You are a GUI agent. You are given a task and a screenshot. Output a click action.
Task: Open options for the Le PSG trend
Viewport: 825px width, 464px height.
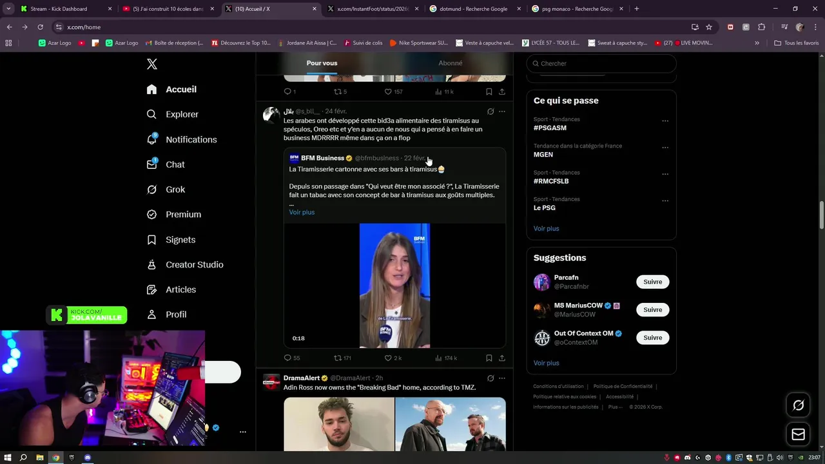point(665,201)
